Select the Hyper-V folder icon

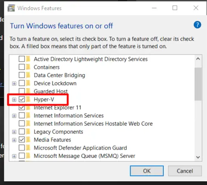[28, 100]
